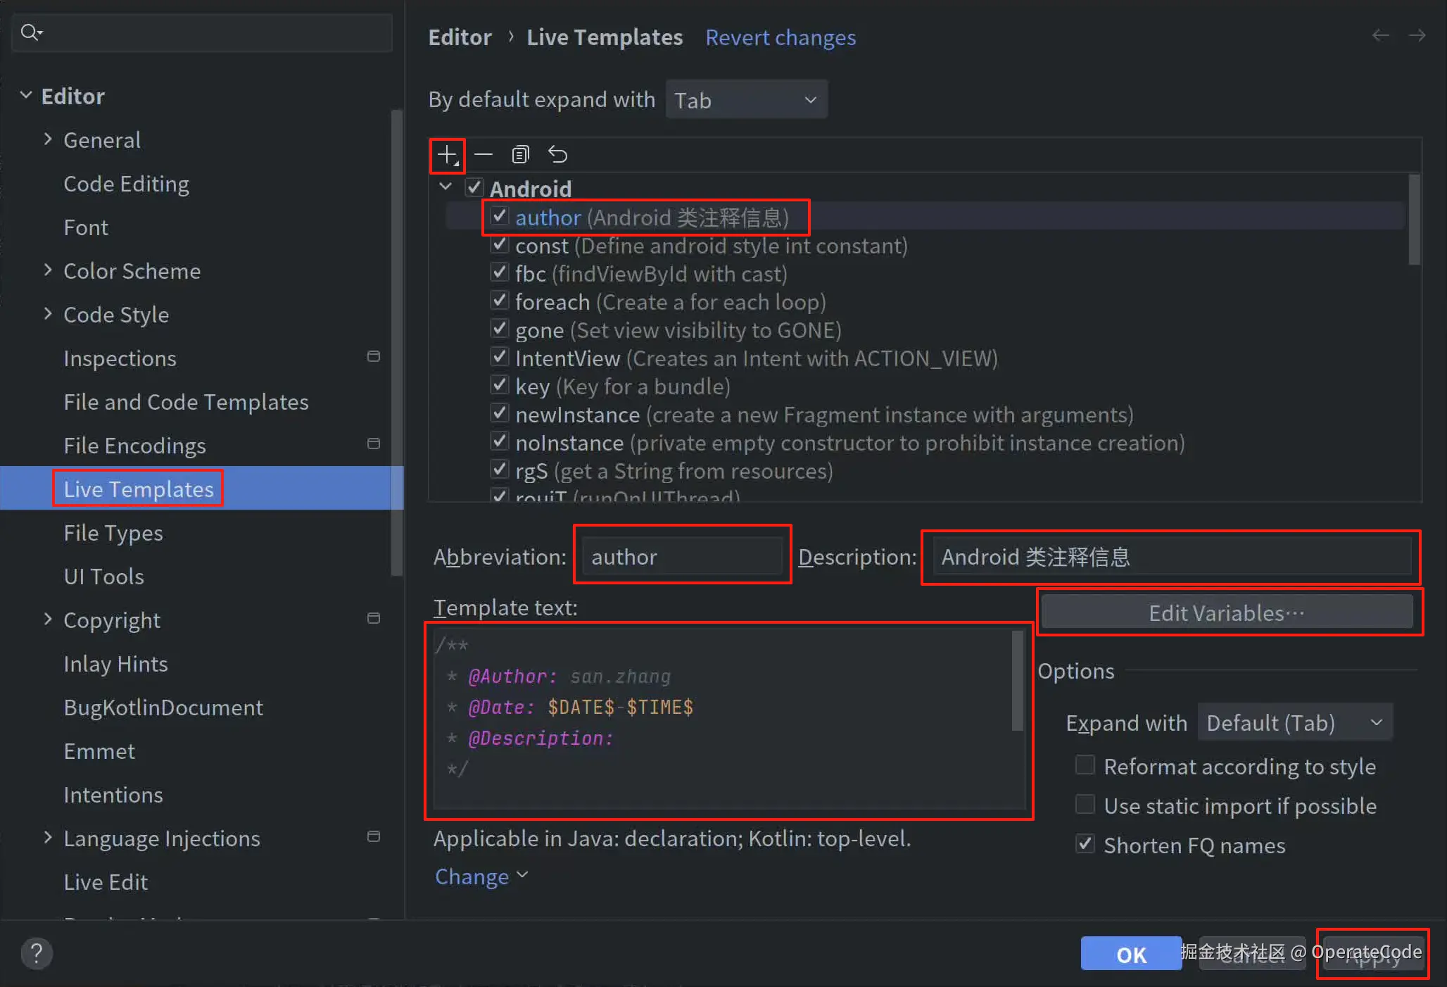
Task: Toggle Shorten FQ names checkbox
Action: click(1085, 844)
